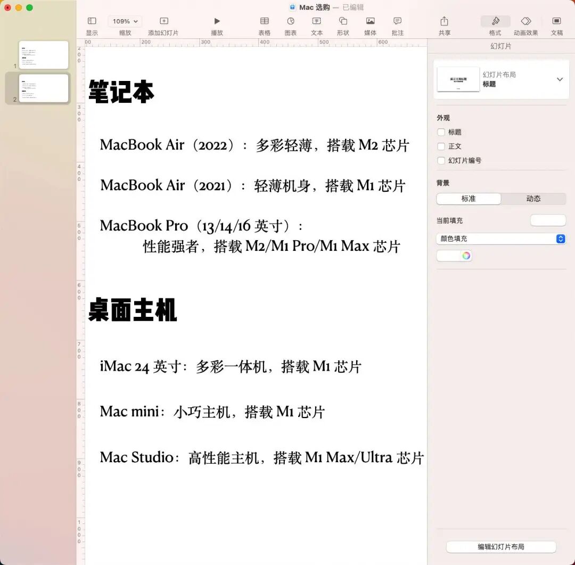Toggle the 格式 format inspector

tap(495, 21)
